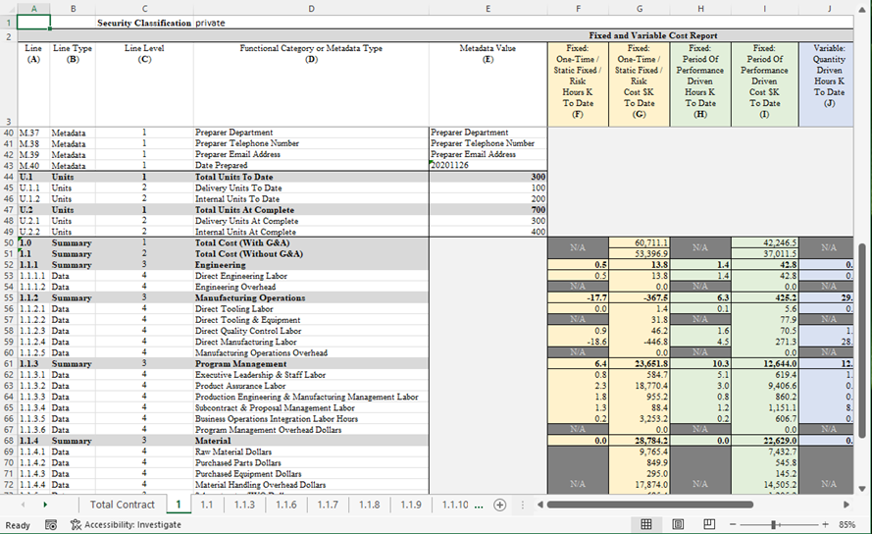Click 'Total Units At Complete' cell
Image resolution: width=872 pixels, height=534 pixels.
click(312, 210)
